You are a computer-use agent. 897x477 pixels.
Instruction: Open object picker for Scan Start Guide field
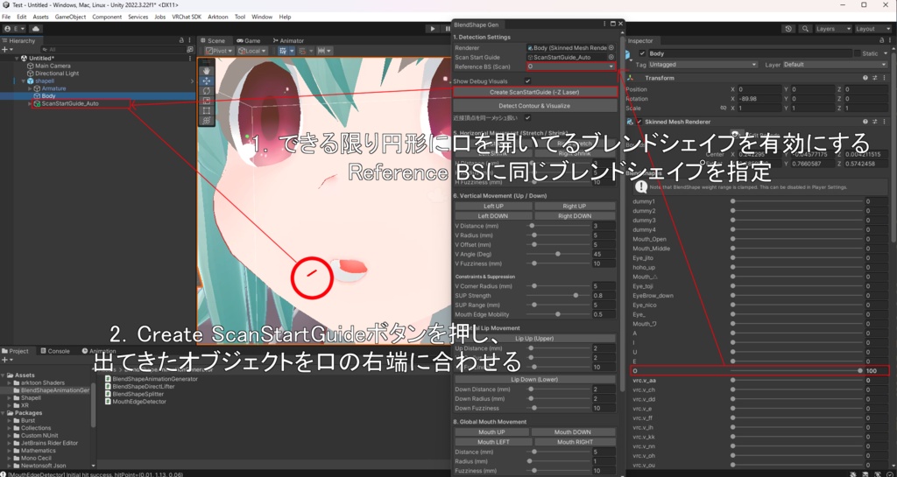click(x=611, y=57)
